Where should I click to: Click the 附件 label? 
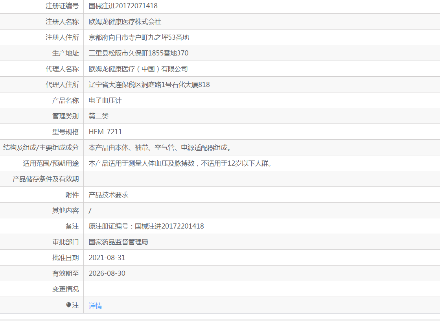click(x=72, y=195)
